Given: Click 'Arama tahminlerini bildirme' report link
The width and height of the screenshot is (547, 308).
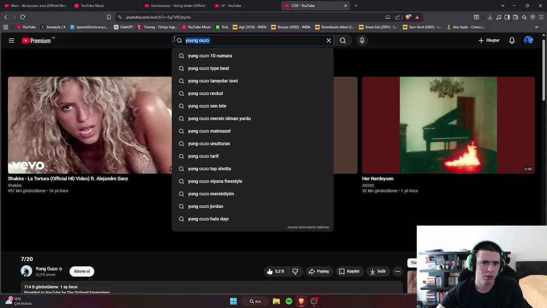Looking at the screenshot, I should 308,227.
